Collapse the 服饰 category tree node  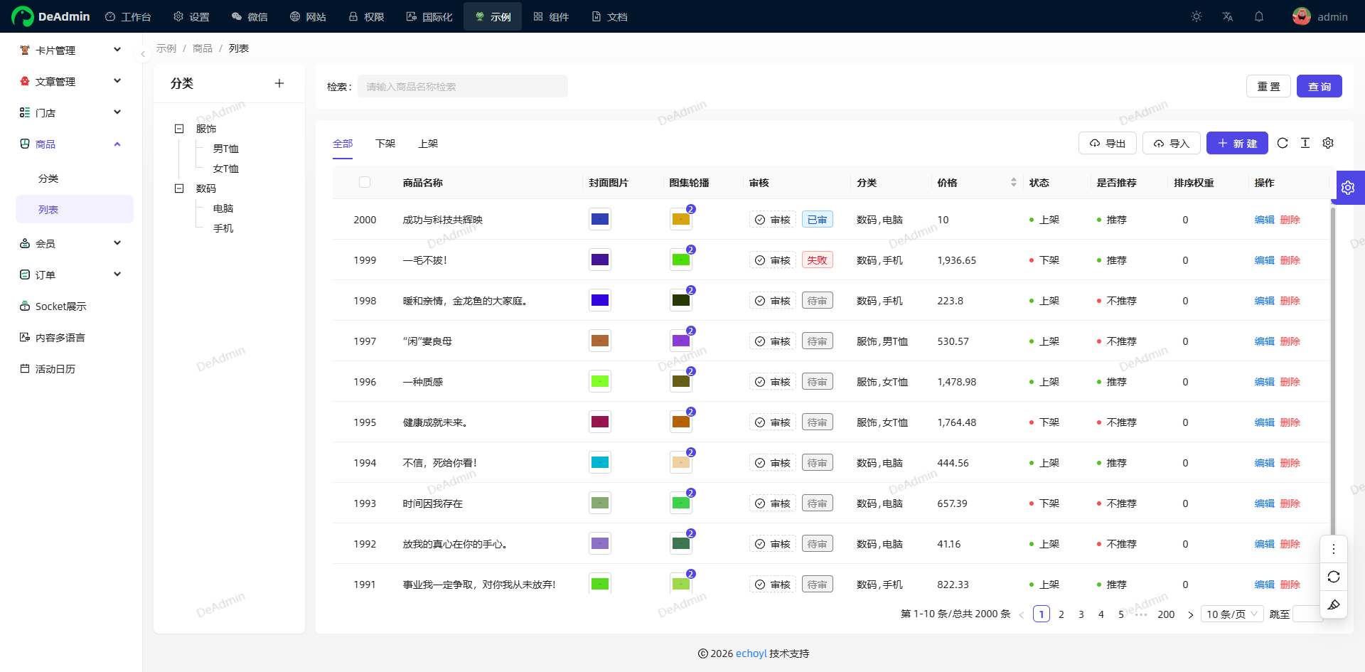179,129
